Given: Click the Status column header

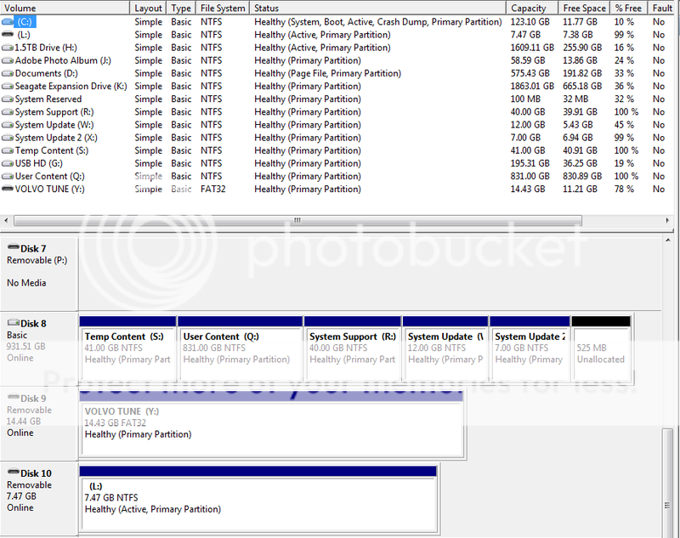Looking at the screenshot, I should pyautogui.click(x=266, y=8).
